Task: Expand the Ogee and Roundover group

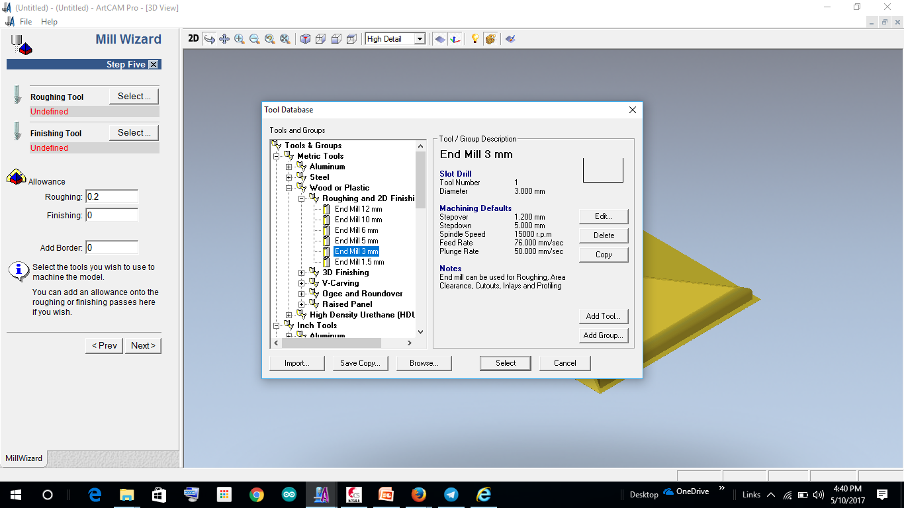Action: [x=302, y=294]
